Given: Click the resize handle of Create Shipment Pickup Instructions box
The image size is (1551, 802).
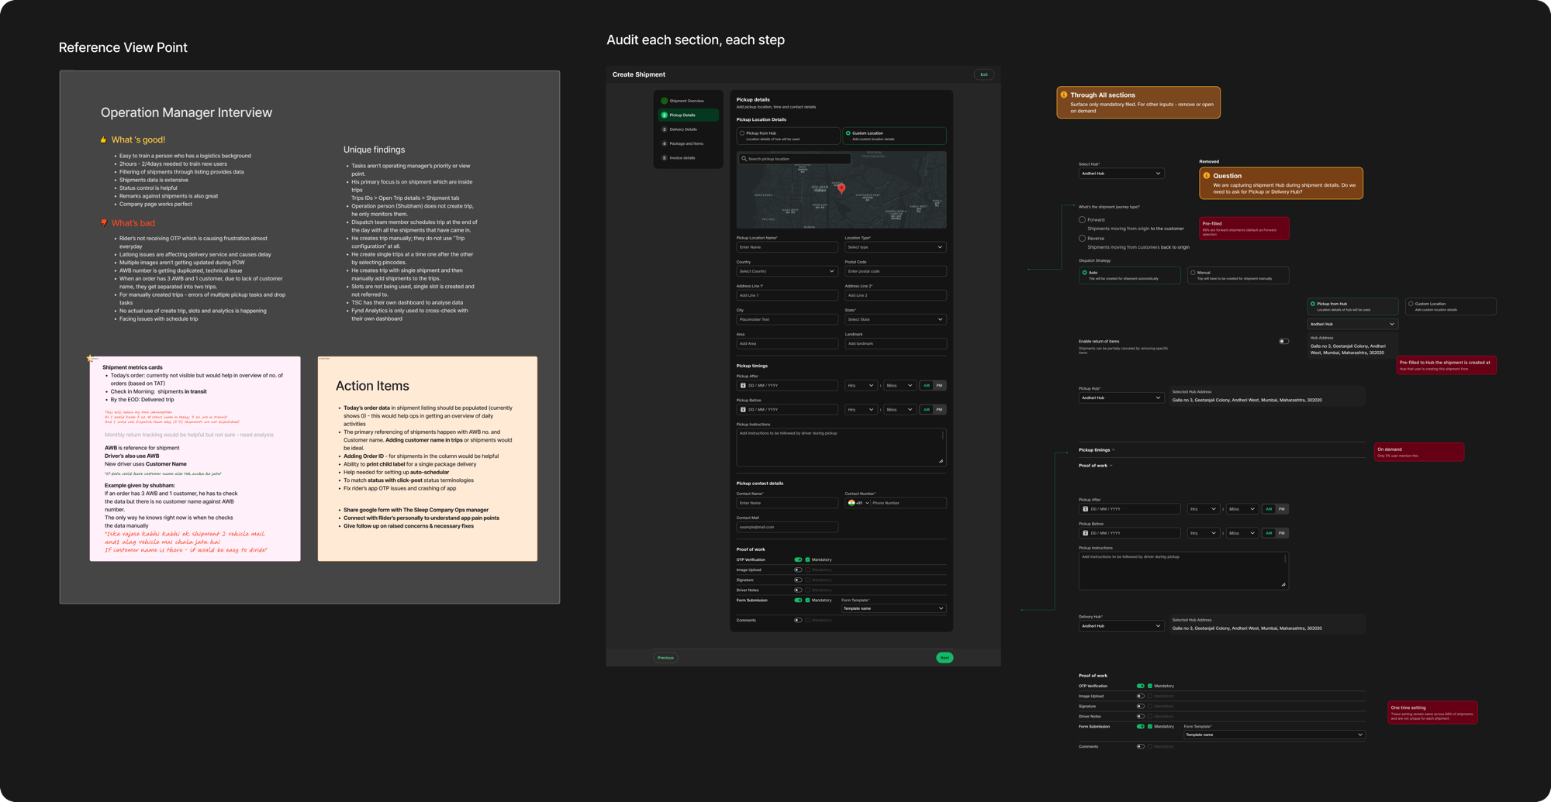Looking at the screenshot, I should click(x=941, y=461).
